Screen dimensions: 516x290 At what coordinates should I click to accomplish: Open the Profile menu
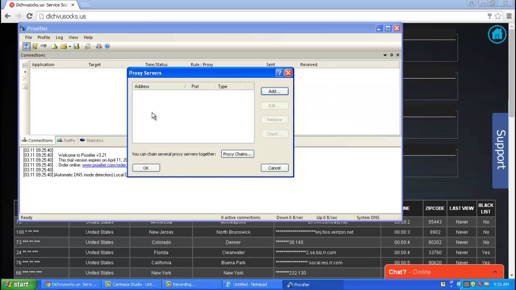(x=44, y=37)
